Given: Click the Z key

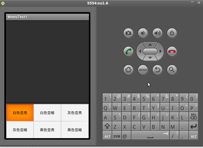Looking at the screenshot, I should click(117, 126).
